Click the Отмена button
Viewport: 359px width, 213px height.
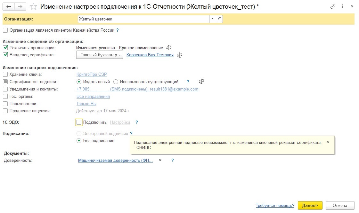(x=340, y=205)
